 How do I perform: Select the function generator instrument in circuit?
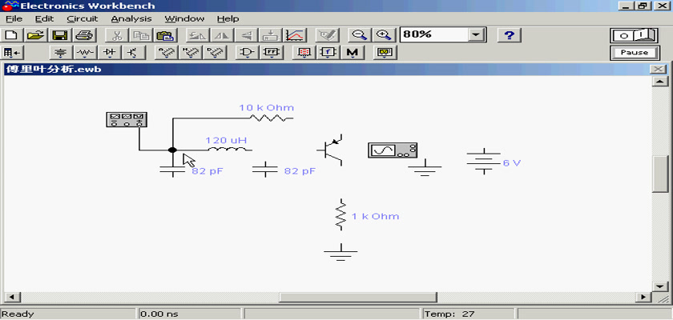tap(127, 119)
